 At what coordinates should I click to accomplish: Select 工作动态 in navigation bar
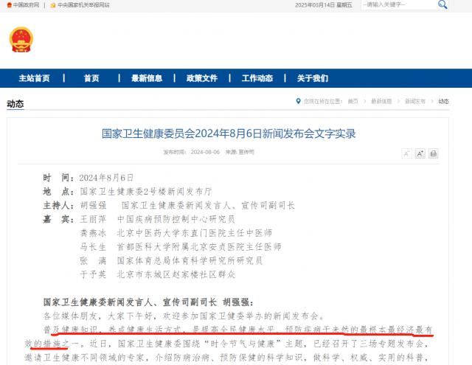click(x=257, y=78)
